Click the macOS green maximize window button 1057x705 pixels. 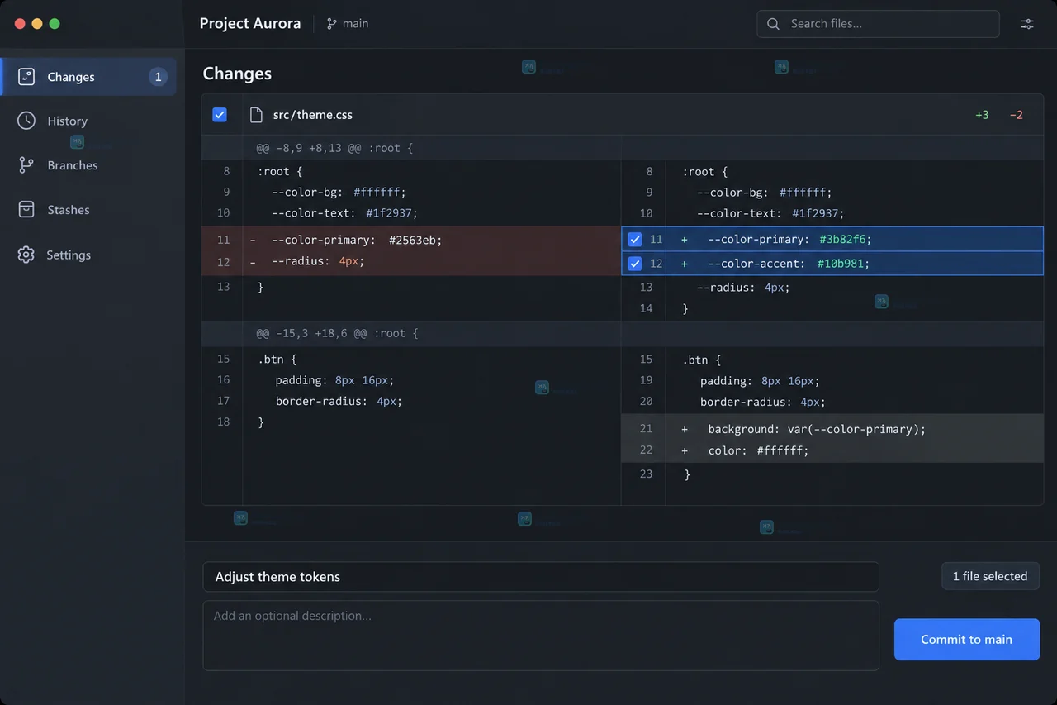55,24
